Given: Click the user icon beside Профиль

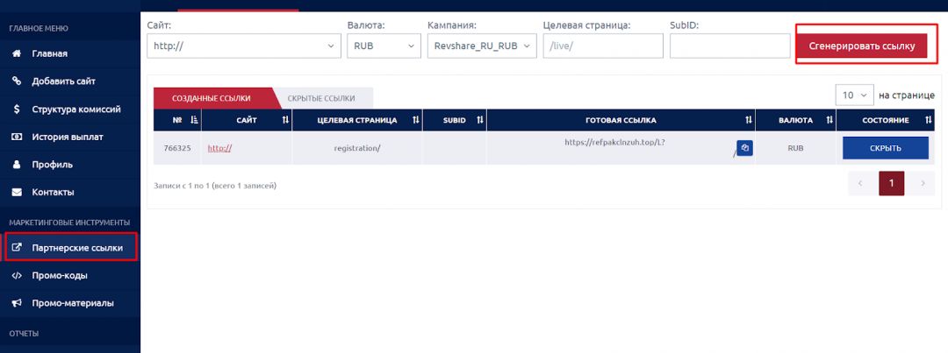Looking at the screenshot, I should 17,165.
